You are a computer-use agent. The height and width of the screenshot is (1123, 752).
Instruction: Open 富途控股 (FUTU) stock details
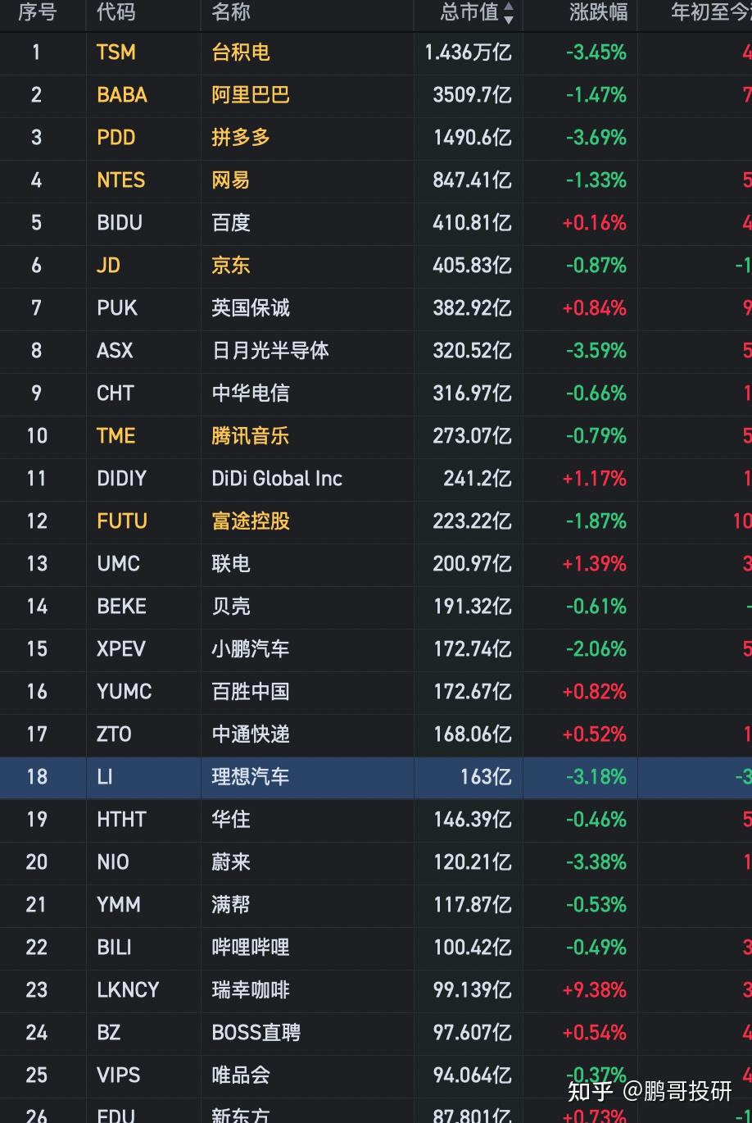249,521
